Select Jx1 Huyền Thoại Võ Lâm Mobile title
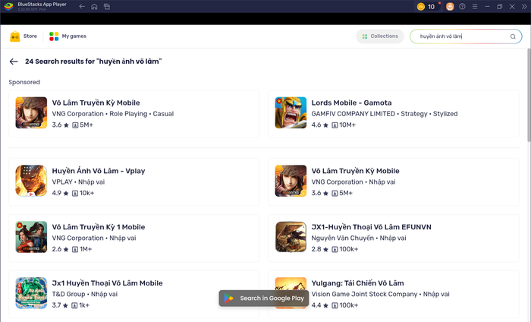 [x=108, y=283]
